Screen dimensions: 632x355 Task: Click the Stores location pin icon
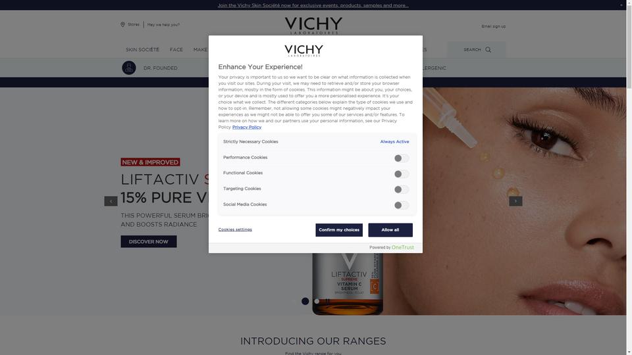coord(122,24)
